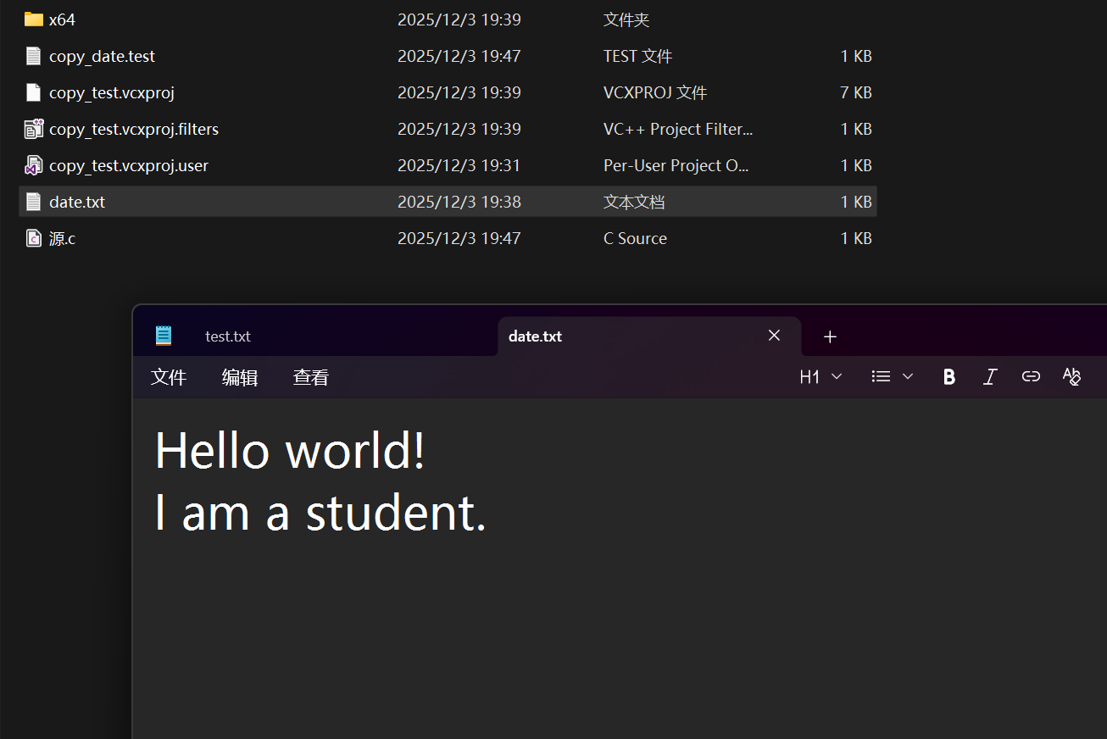Click the 1 KB size of copy_test.vcxproj.user
Image resolution: width=1107 pixels, height=739 pixels.
[x=856, y=165]
